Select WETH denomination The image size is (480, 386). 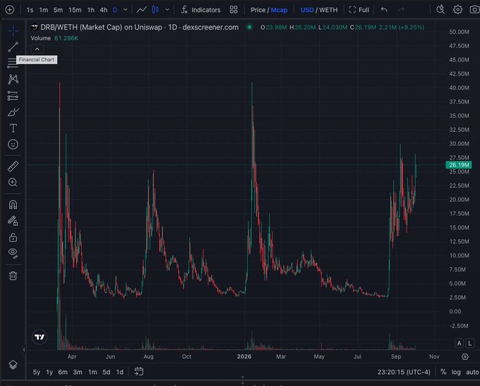pos(328,10)
